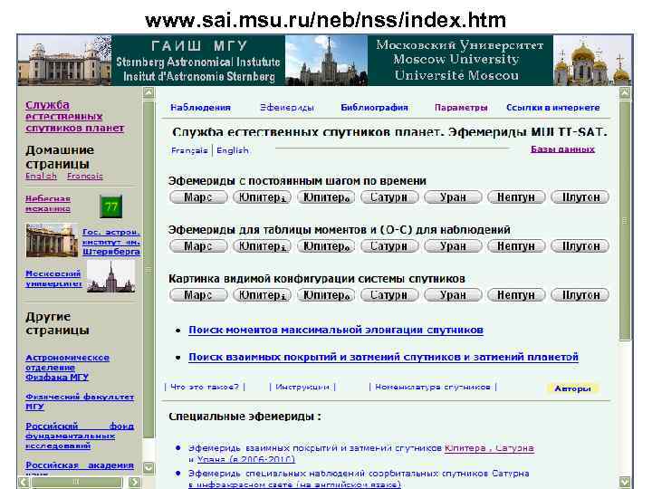Click the Moscow University header banner photo

[326, 61]
